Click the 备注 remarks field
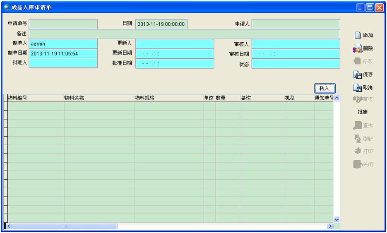 pos(184,34)
